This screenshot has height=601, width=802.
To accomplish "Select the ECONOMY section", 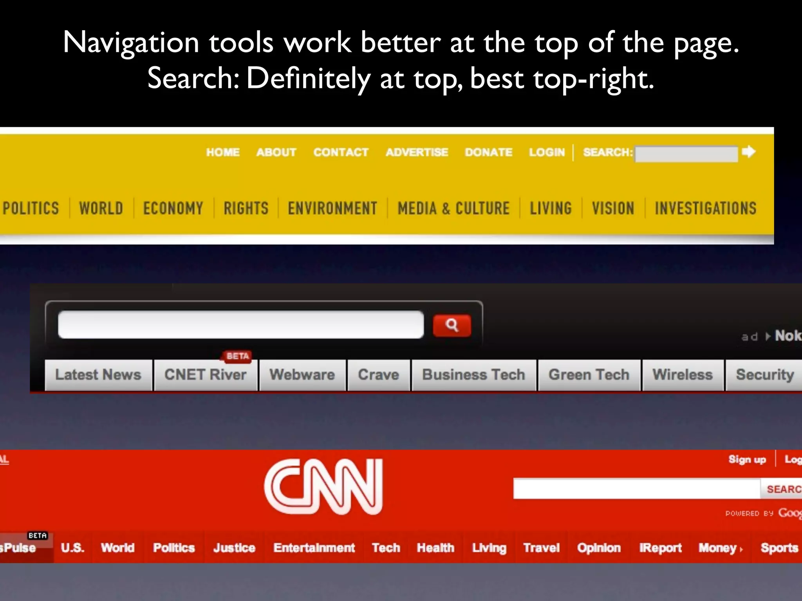I will pyautogui.click(x=173, y=208).
